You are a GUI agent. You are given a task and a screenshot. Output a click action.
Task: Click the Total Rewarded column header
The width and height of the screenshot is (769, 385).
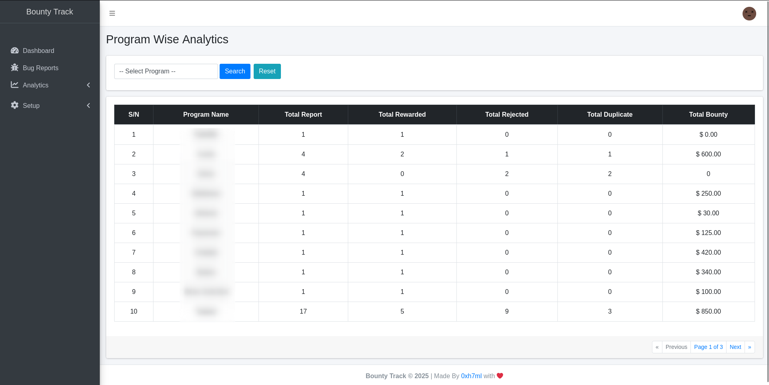click(402, 115)
